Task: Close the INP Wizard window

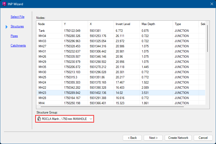Action: tap(212, 4)
